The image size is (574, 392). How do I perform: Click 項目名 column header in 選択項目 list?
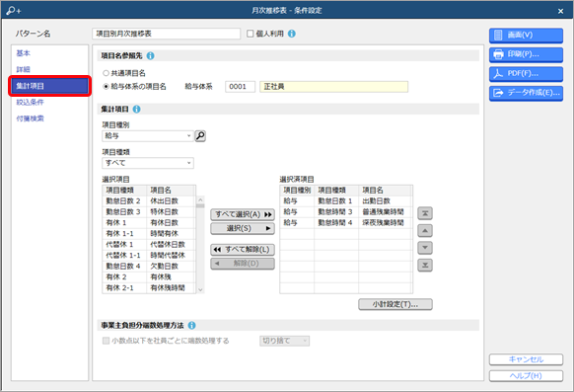click(171, 191)
